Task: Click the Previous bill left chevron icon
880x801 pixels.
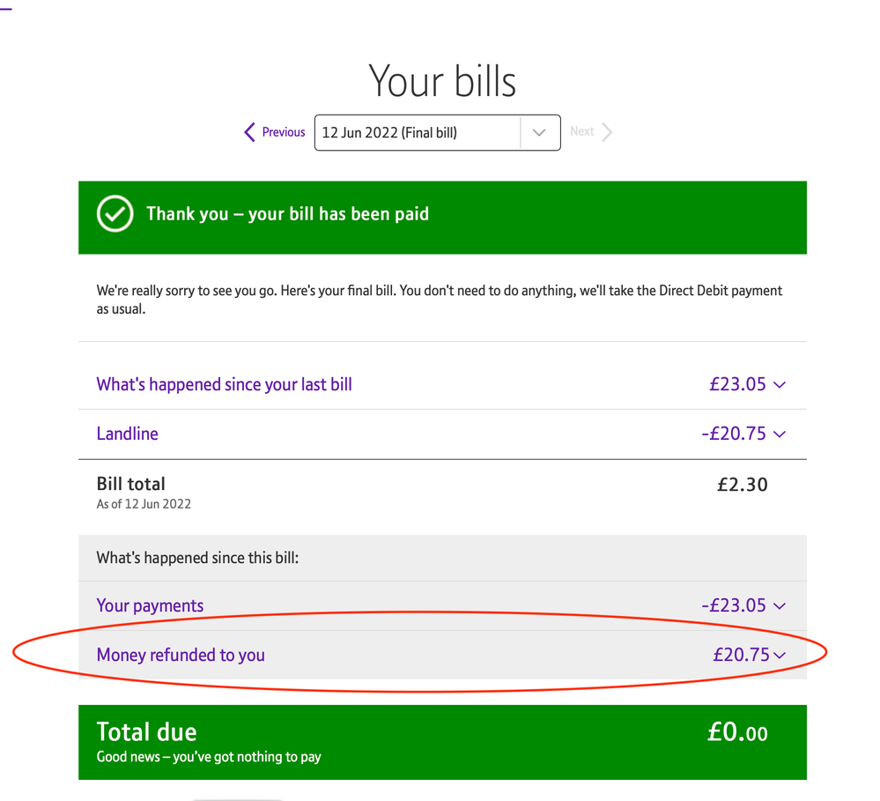Action: coord(250,132)
